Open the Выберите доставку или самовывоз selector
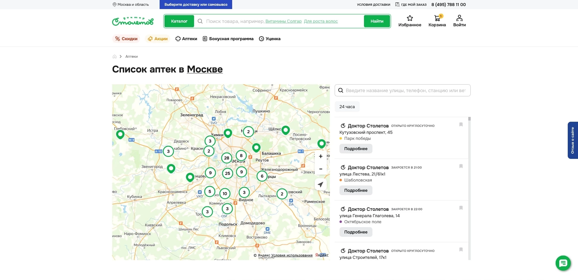 coord(196,5)
